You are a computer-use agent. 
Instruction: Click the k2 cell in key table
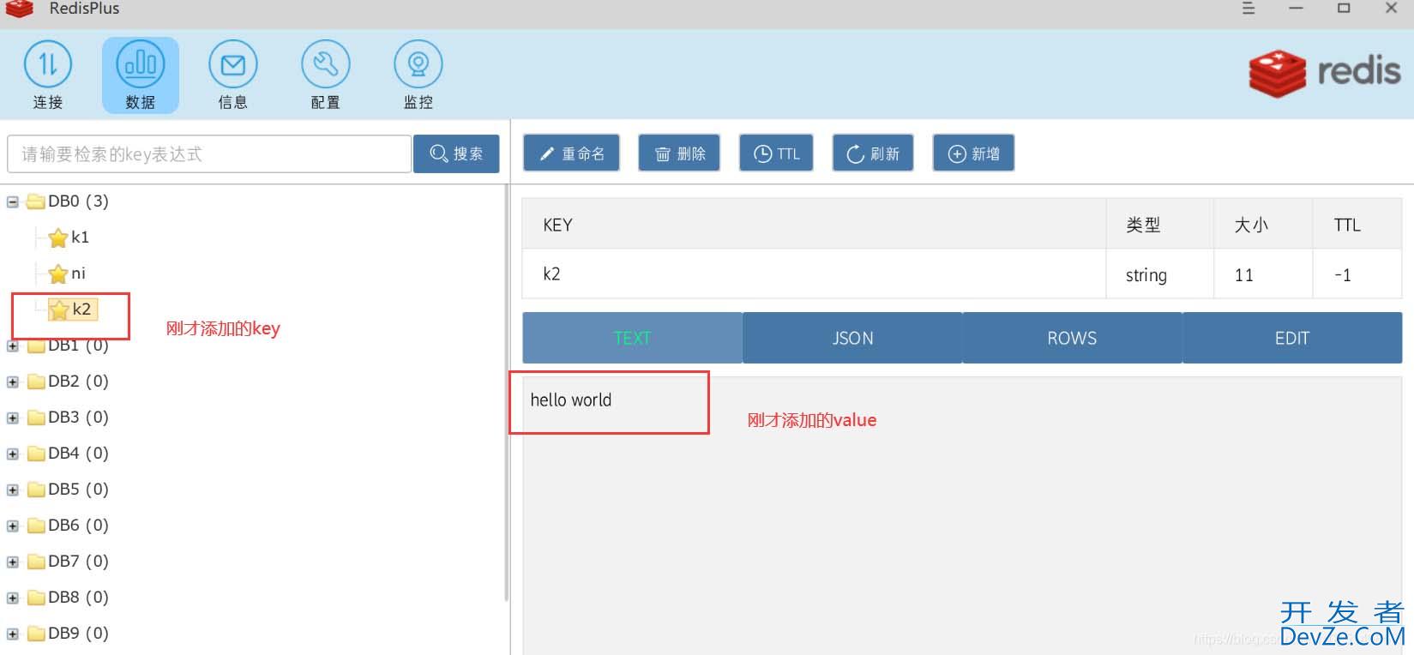point(814,274)
